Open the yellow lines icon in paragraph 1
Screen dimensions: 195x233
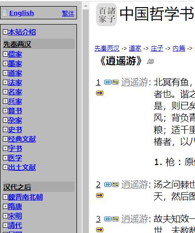point(116,82)
